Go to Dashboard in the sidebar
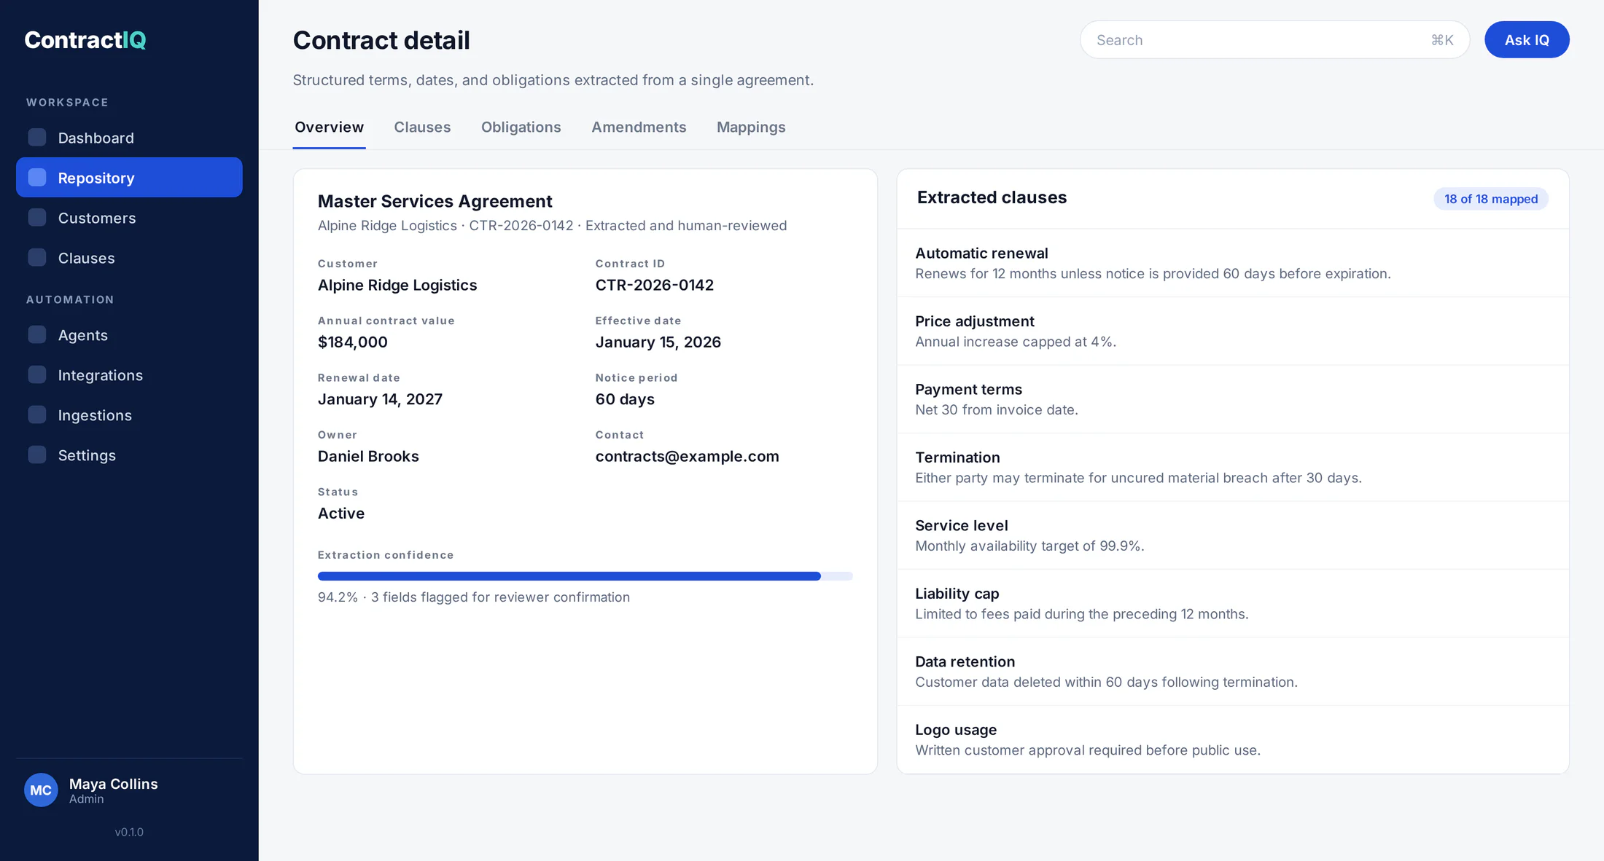1604x861 pixels. [x=129, y=138]
